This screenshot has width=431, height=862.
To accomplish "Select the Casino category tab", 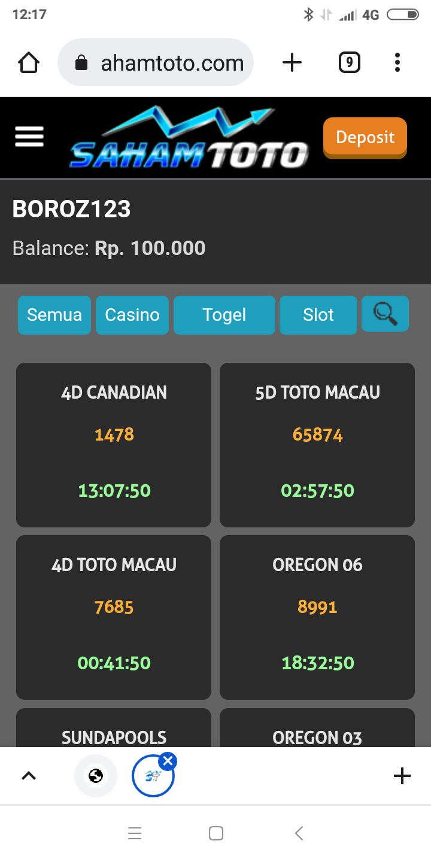I will pos(132,315).
